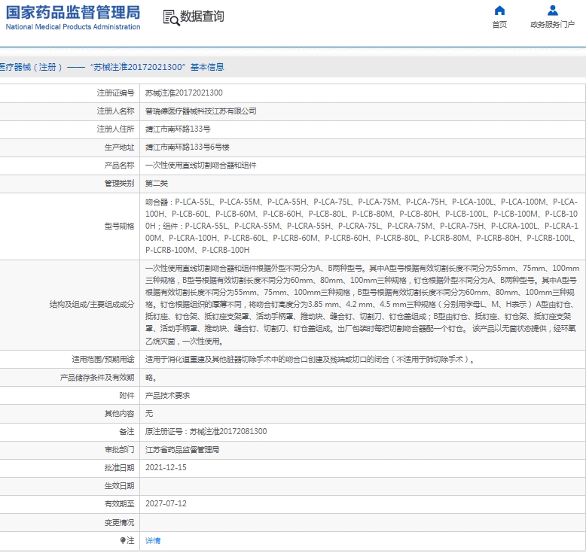586x556 pixels.
Task: Click the 首页 text link
Action: (x=499, y=25)
